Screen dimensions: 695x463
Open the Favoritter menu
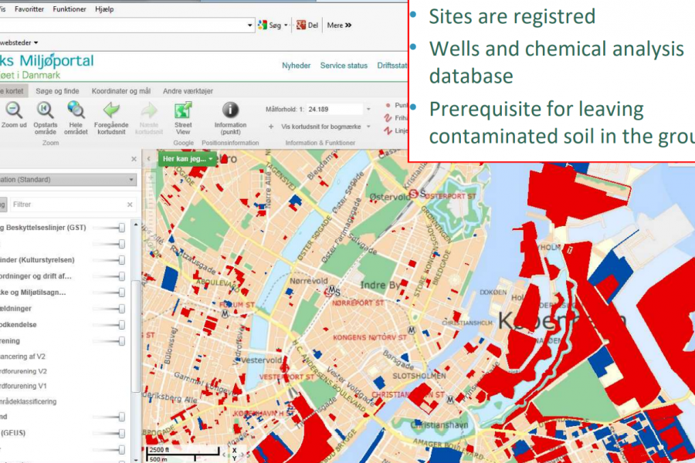29,8
